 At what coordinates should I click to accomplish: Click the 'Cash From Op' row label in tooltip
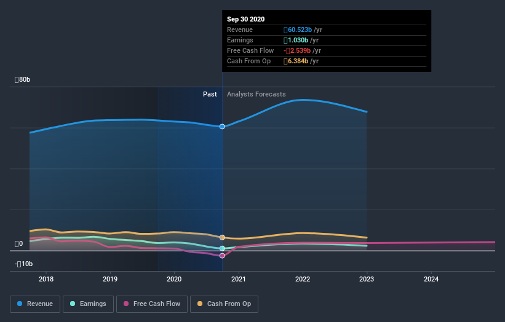click(x=249, y=61)
